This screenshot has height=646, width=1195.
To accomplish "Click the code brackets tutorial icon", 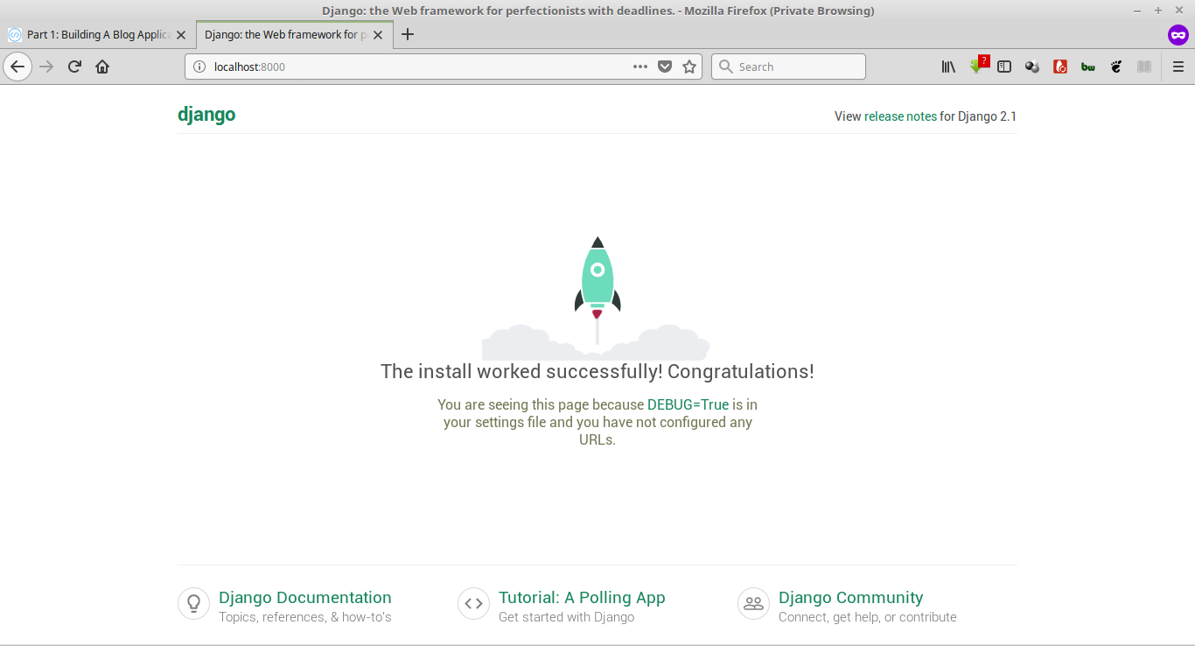I will pyautogui.click(x=473, y=603).
